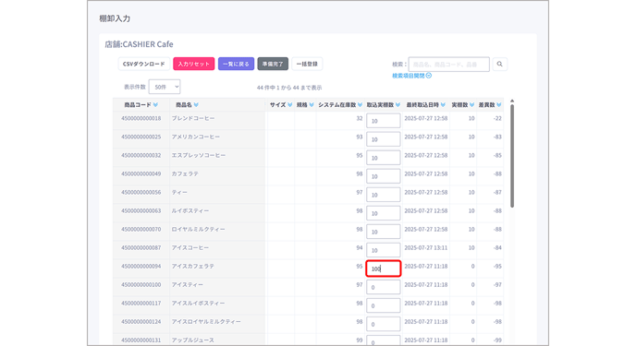Sort by 実棚数 column arrow
This screenshot has height=346, width=636.
(471, 105)
